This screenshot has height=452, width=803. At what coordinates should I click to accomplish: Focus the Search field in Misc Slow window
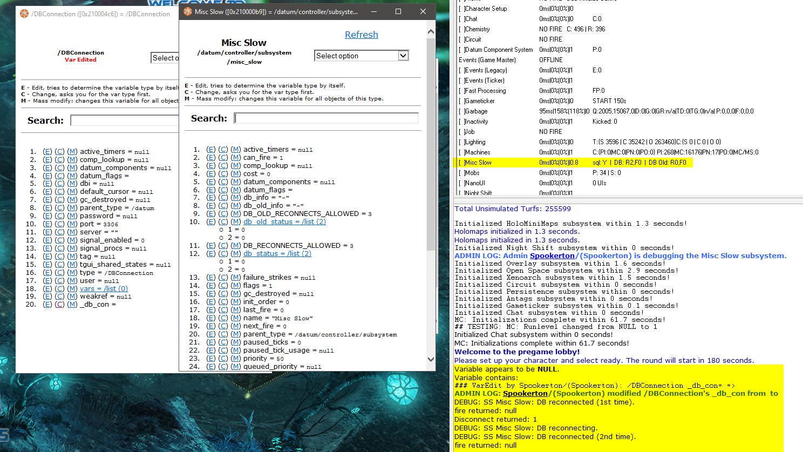click(326, 118)
